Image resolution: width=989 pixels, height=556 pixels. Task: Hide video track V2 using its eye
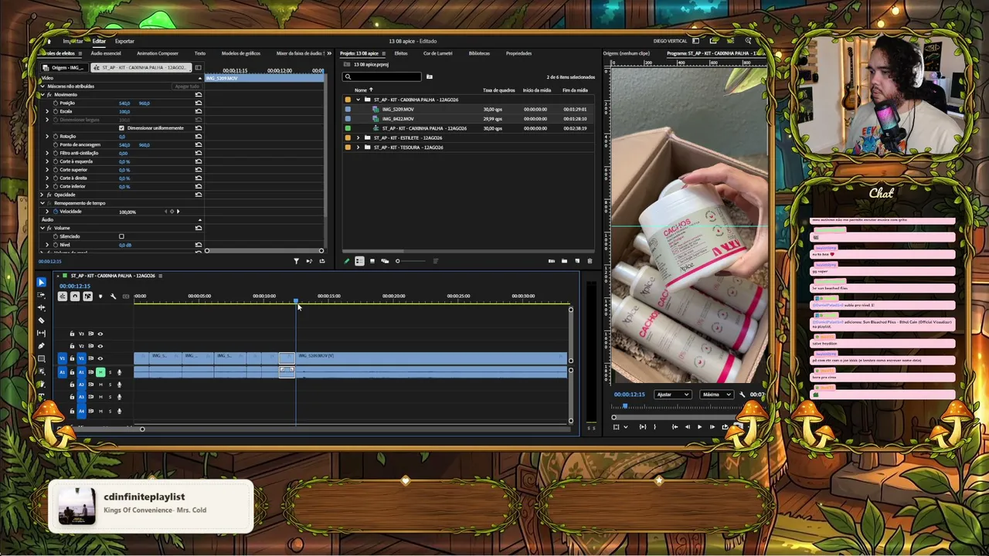[100, 346]
